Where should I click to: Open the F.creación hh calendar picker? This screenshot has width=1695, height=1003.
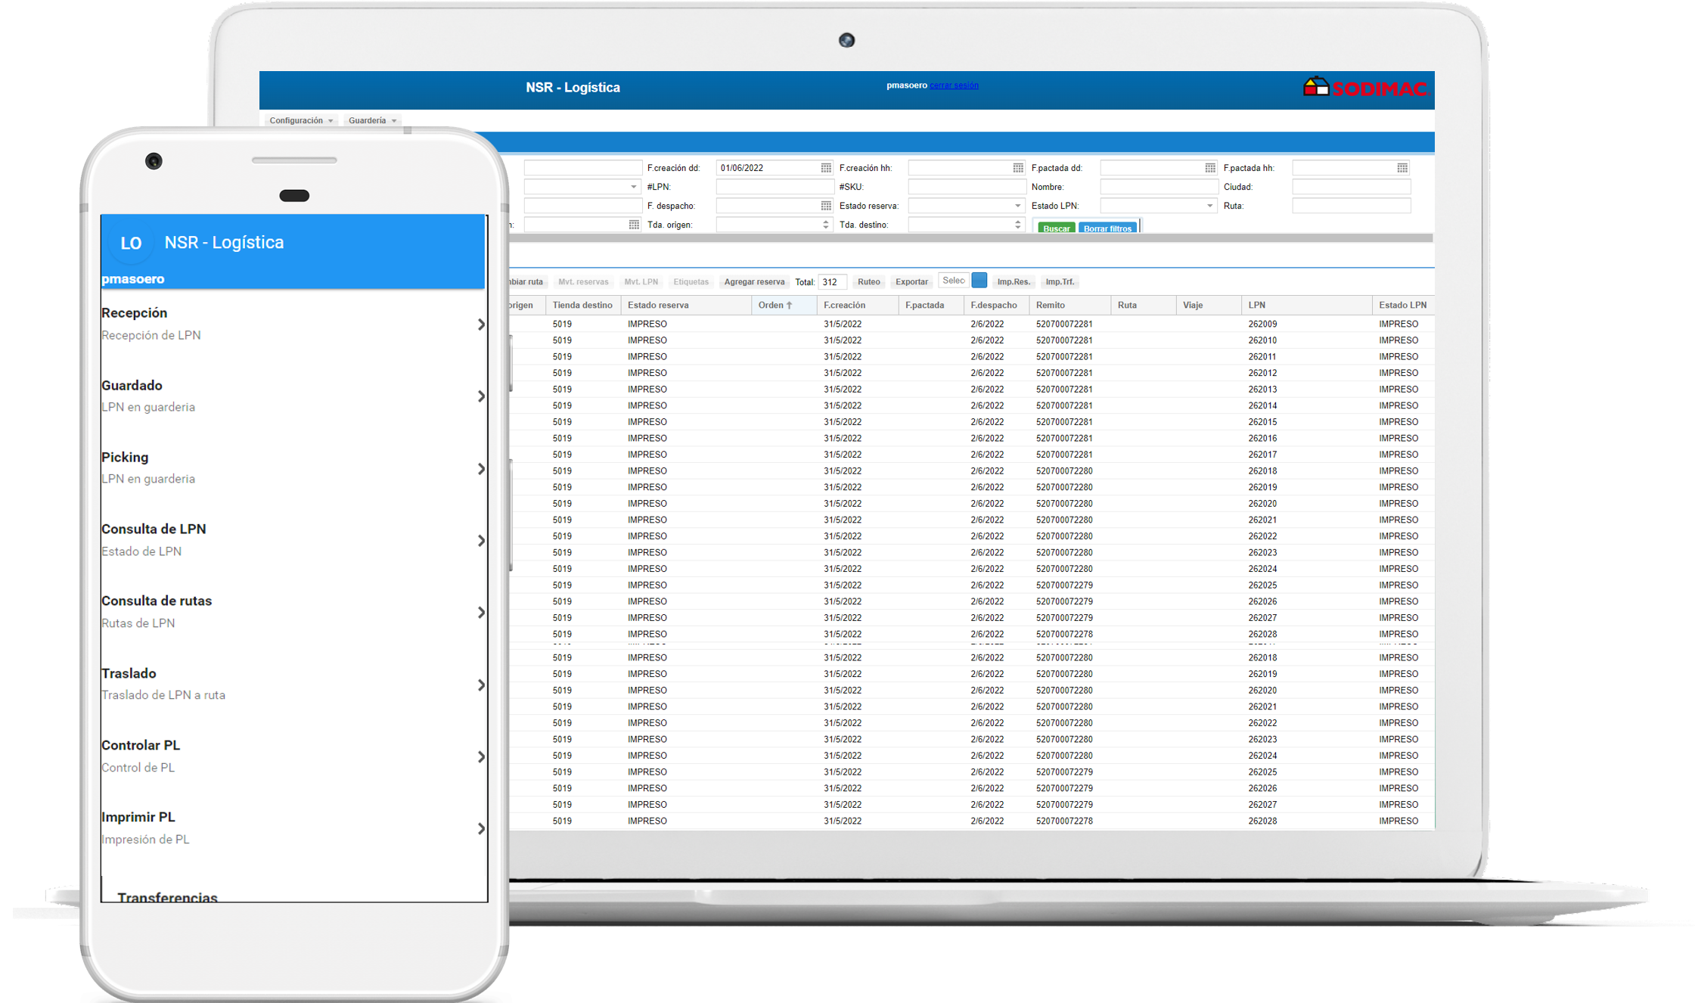pos(1018,168)
